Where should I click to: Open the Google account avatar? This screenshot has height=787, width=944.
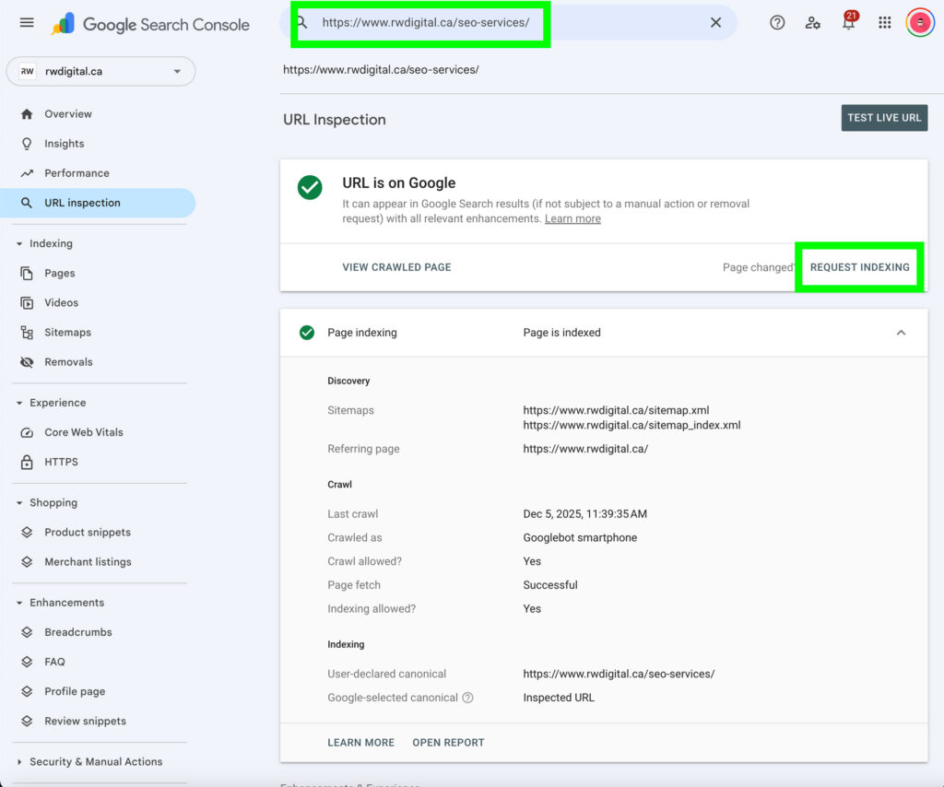tap(919, 23)
